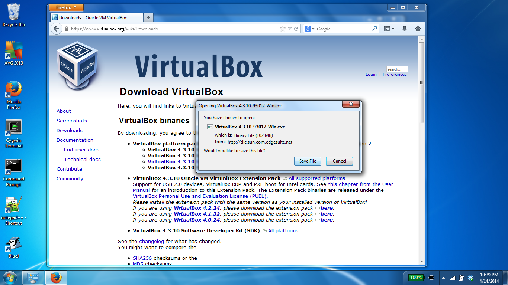Click 'here' link on the 4.2.24 line
The height and width of the screenshot is (285, 508).
click(x=327, y=208)
